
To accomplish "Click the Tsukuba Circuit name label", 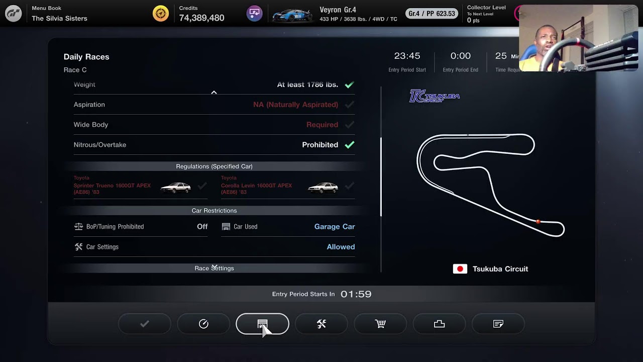I will tap(500, 269).
